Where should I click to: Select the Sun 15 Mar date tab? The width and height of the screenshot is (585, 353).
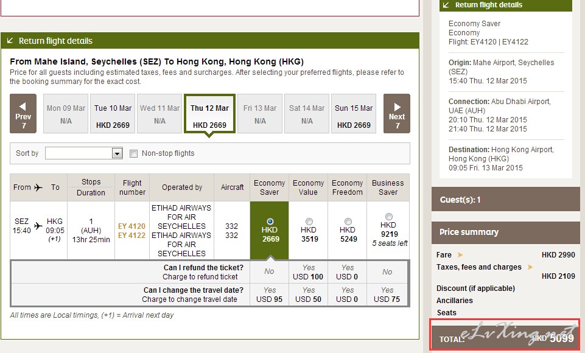(354, 113)
